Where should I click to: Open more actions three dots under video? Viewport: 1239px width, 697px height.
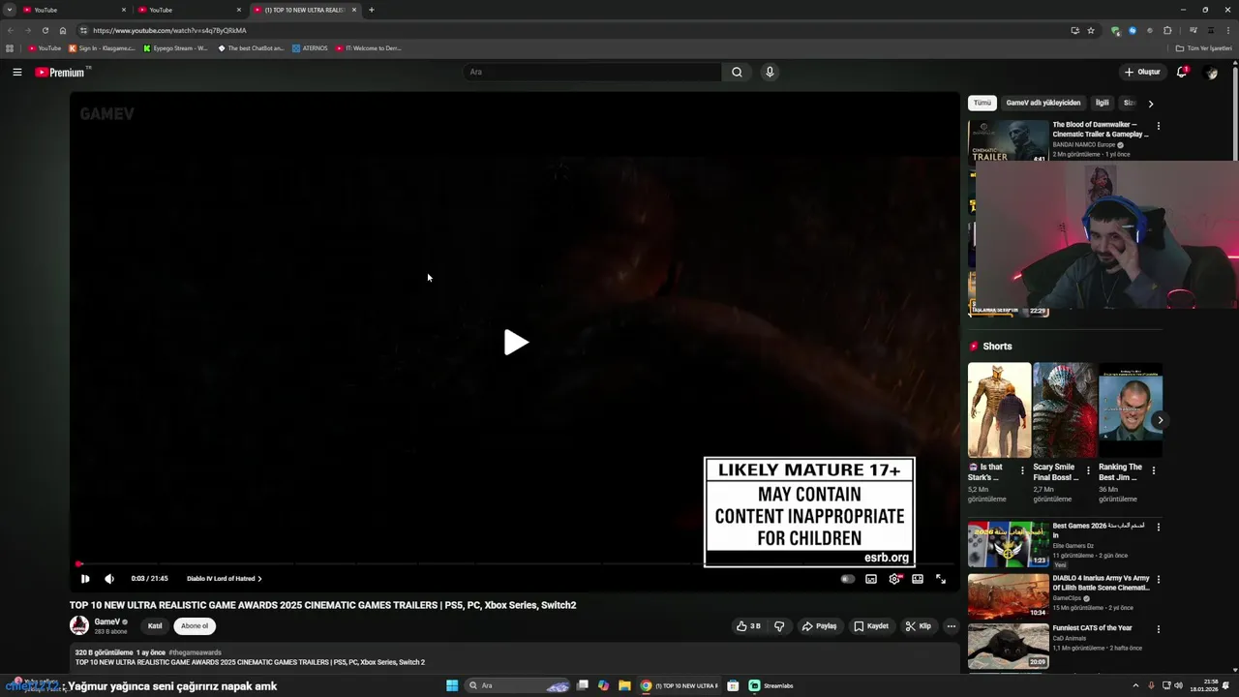point(951,626)
